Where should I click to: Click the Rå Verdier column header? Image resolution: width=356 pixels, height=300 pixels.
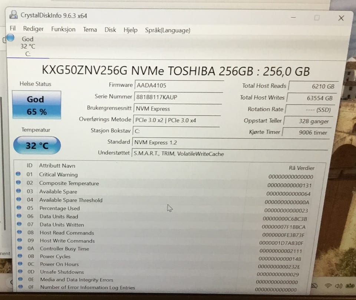(x=301, y=168)
